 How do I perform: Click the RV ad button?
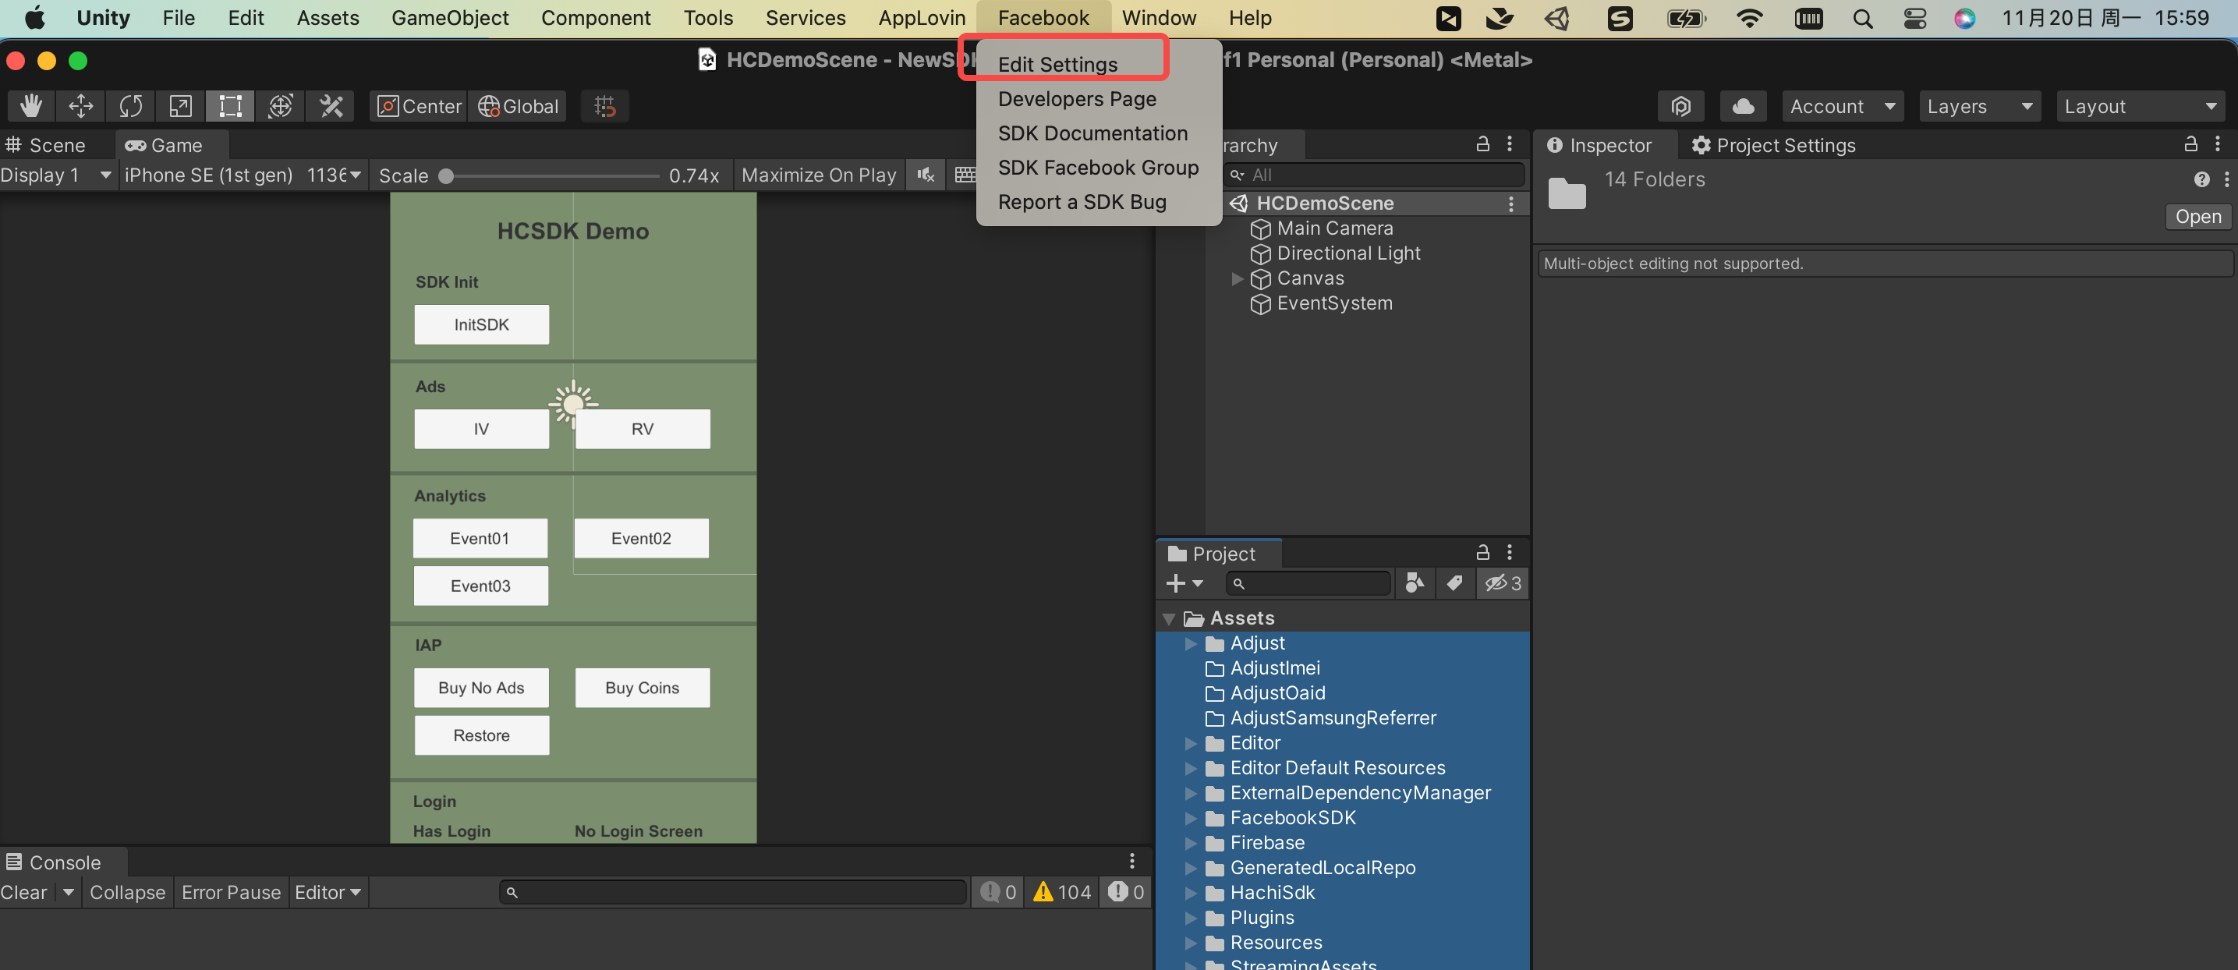coord(642,429)
